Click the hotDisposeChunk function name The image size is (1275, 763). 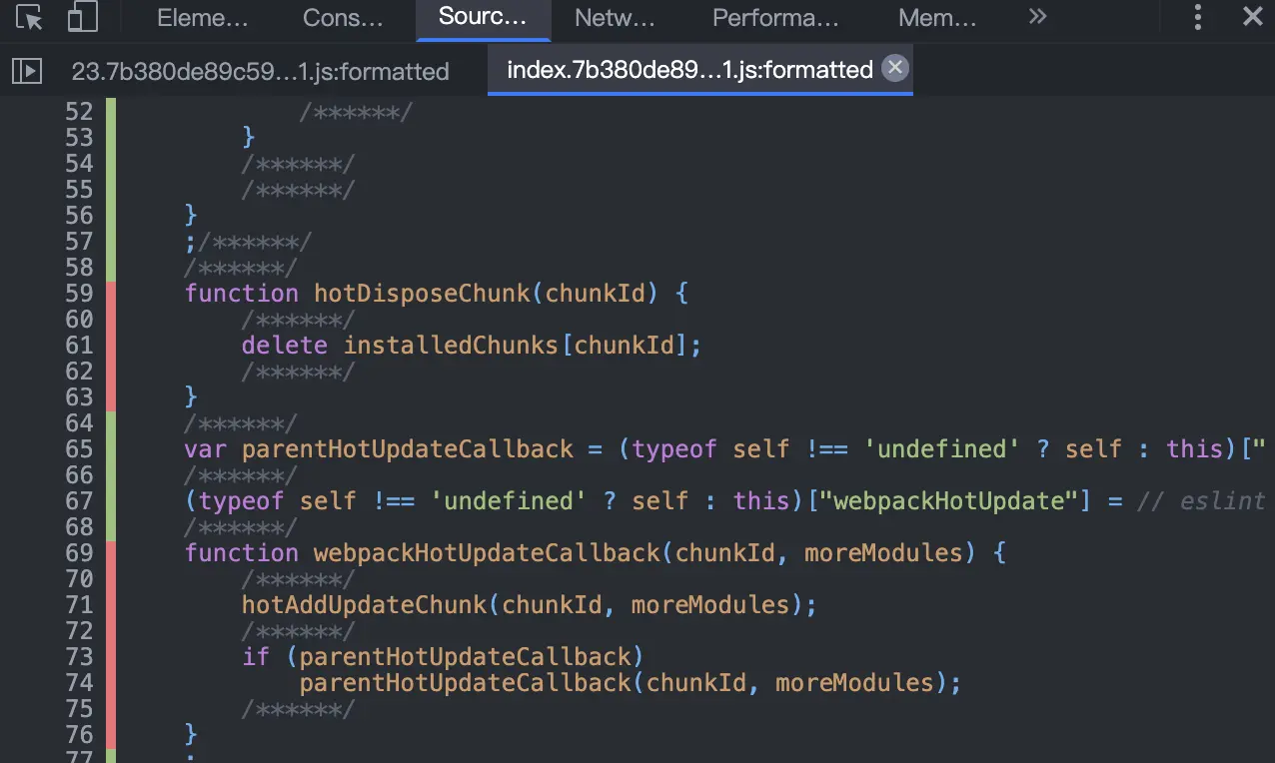(423, 294)
